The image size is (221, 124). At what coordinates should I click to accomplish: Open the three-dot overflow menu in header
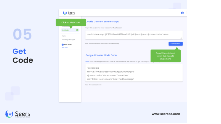[x=186, y=13]
